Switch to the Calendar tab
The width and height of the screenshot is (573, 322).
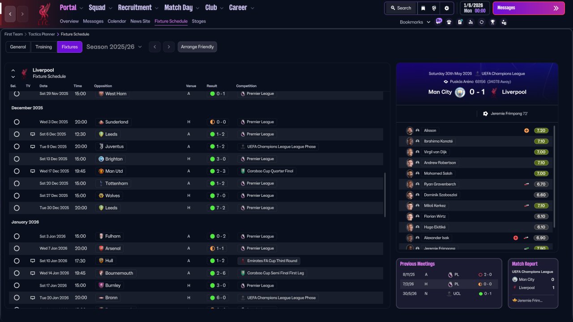(117, 21)
